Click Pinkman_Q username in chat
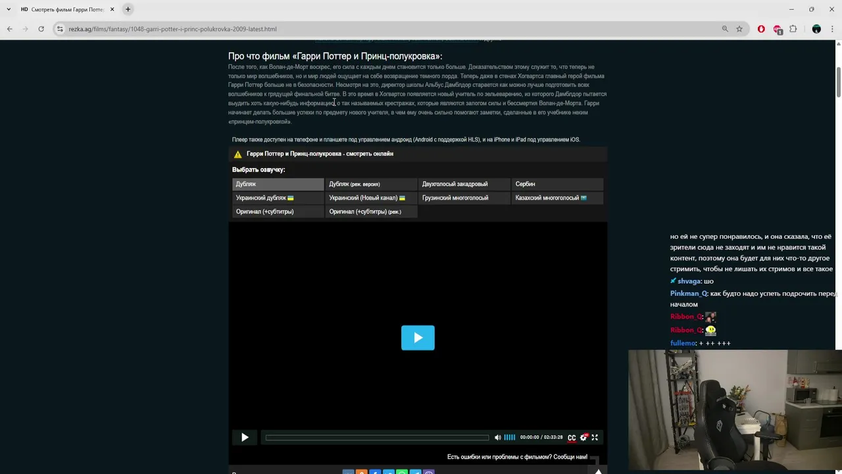 [x=689, y=294]
